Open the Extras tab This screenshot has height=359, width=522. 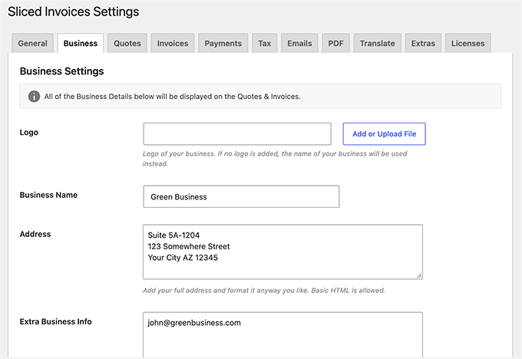pyautogui.click(x=423, y=43)
